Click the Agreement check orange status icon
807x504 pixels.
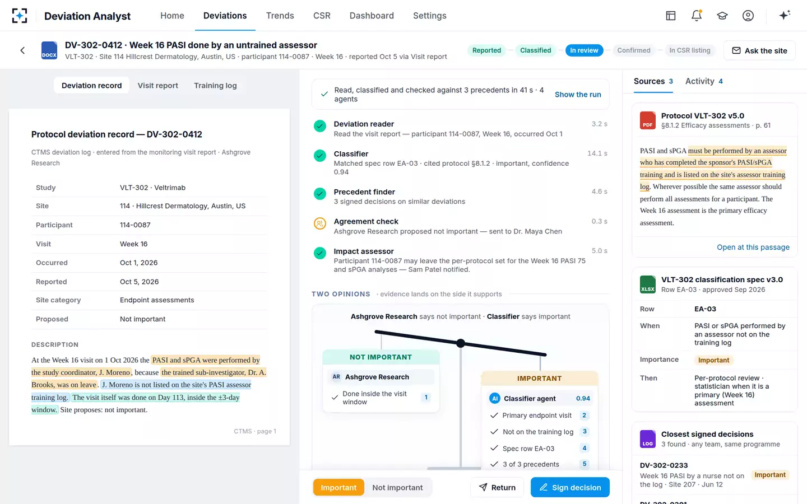point(320,223)
